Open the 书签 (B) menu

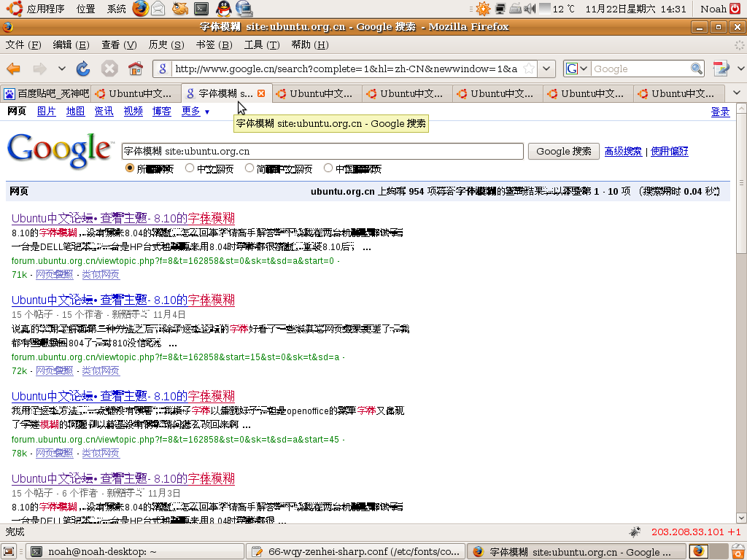(x=214, y=44)
